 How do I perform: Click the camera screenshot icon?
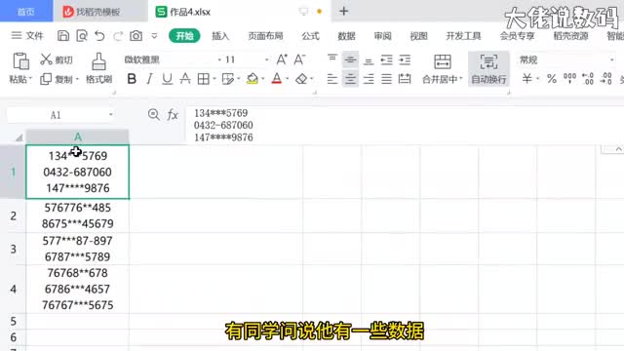(136, 36)
